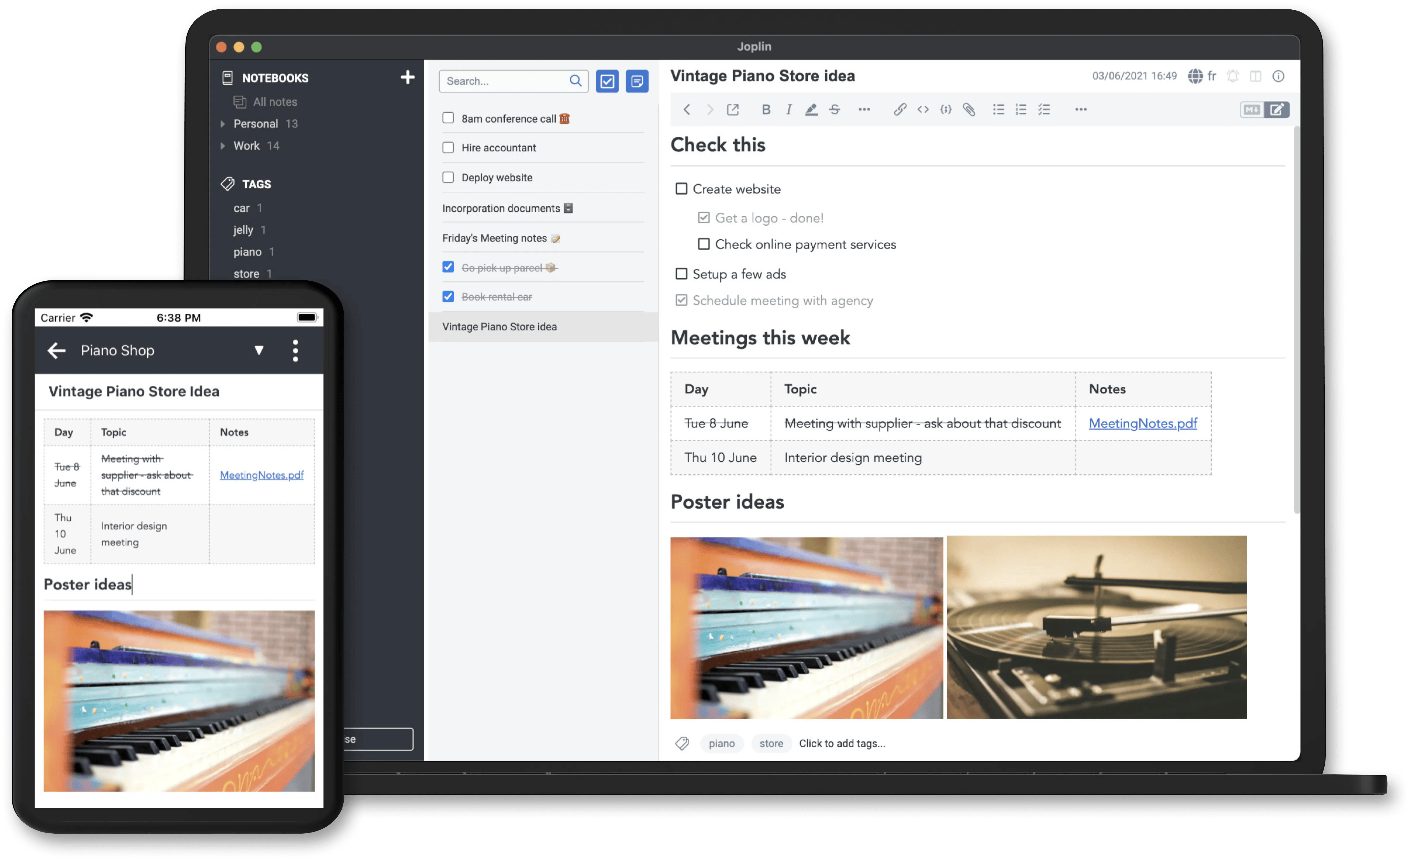Click the Highlight text icon

tap(812, 109)
